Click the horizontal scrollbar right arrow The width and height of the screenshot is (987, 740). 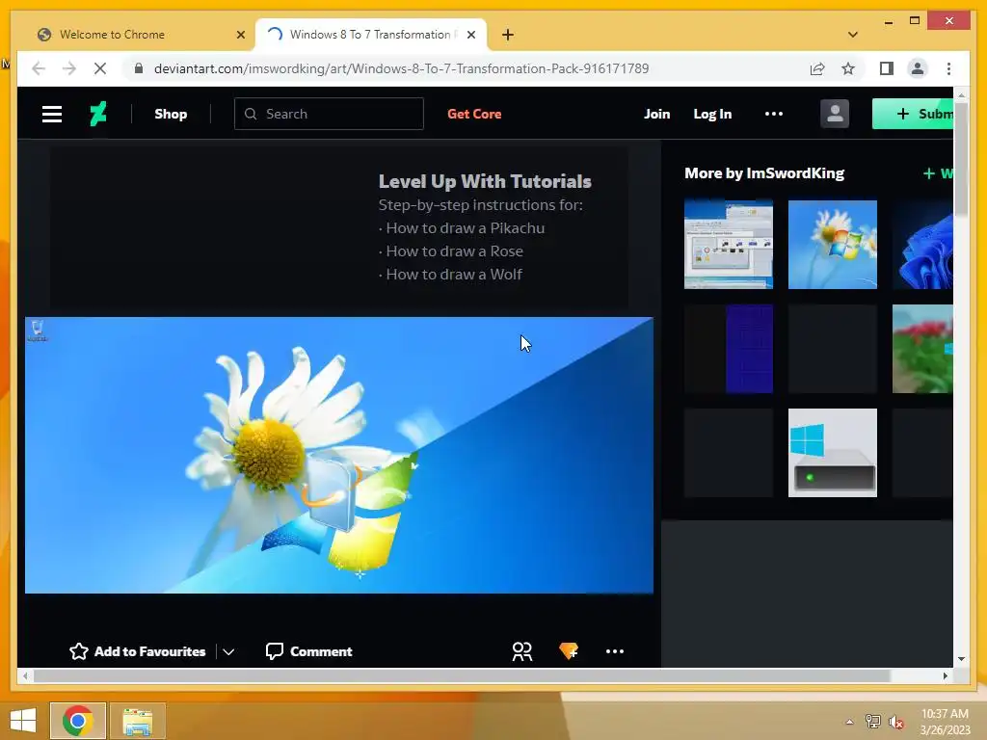pyautogui.click(x=946, y=675)
